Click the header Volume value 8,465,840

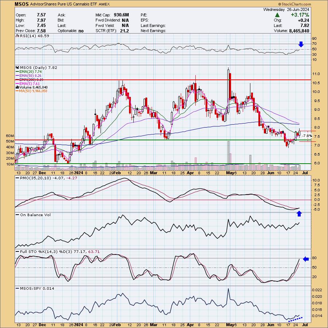[x=299, y=31]
